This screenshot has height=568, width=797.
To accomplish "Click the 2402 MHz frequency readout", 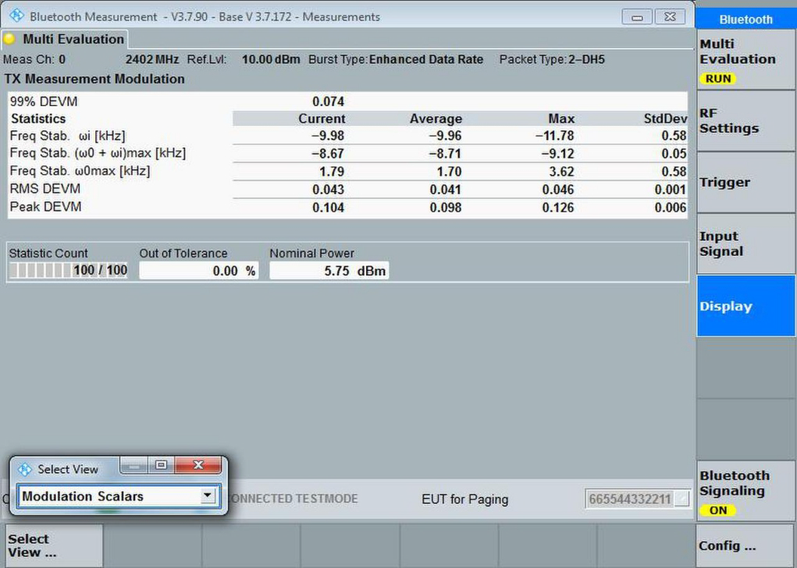I will tap(152, 59).
